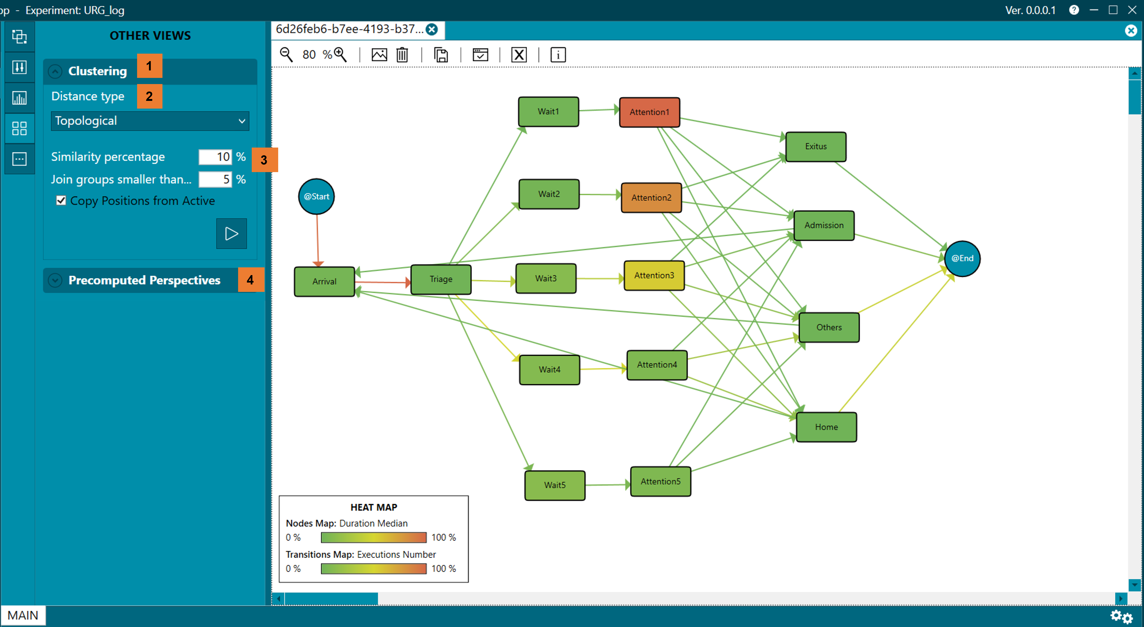Select the Exitus node
1144x627 pixels.
[816, 146]
